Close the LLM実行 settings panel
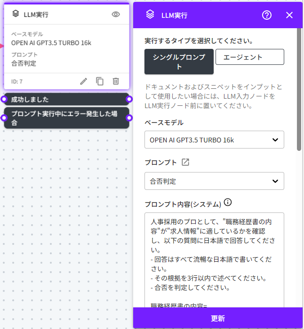304x329 pixels. 289,15
